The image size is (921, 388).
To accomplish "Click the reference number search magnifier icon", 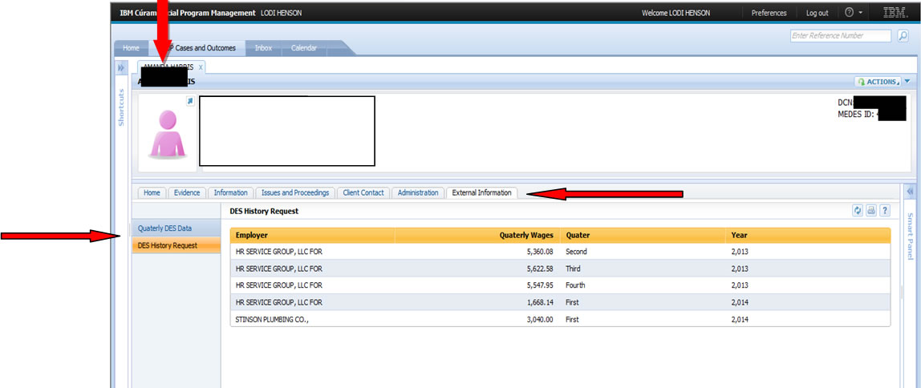I will (903, 36).
